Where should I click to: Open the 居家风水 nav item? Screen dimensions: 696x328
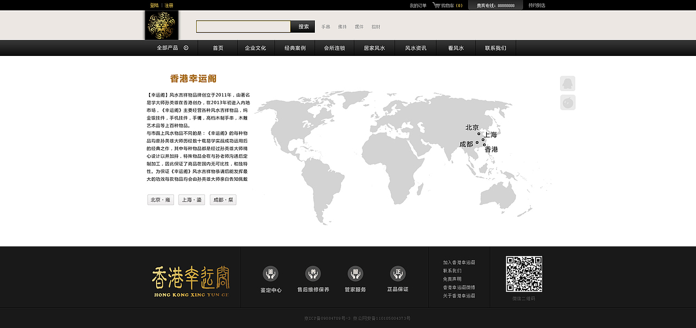375,48
